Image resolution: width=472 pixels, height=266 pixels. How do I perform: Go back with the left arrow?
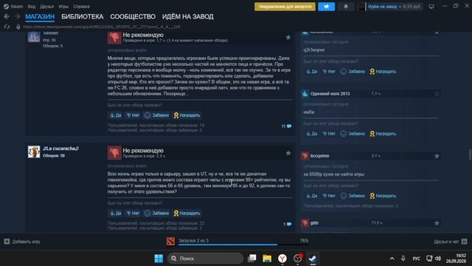tap(7, 16)
